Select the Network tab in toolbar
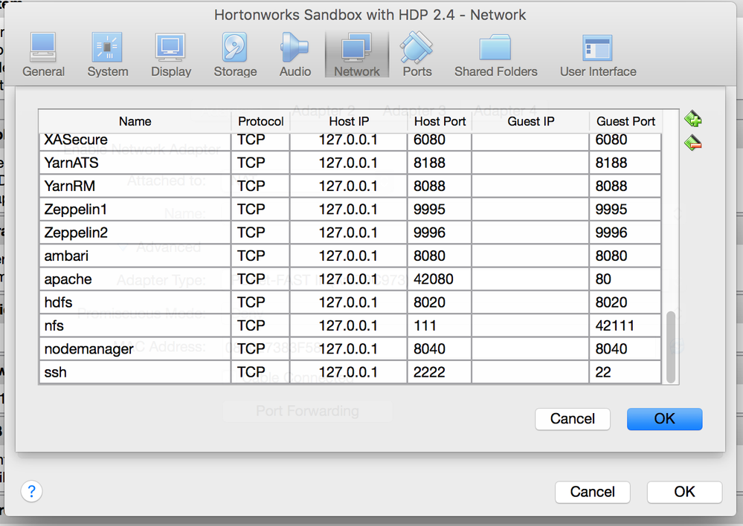 (357, 54)
